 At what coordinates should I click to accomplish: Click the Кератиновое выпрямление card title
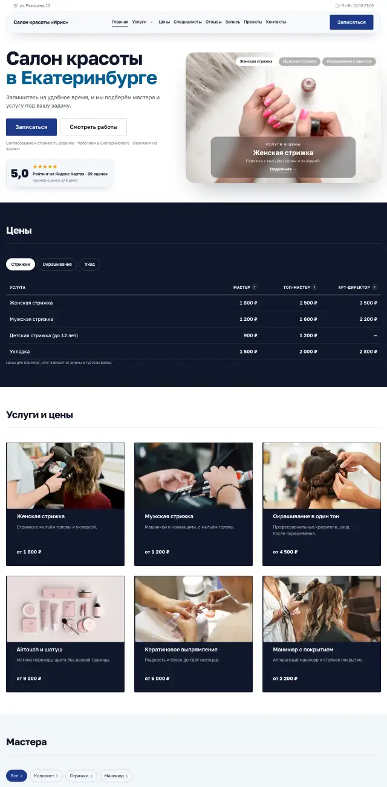pos(181,650)
